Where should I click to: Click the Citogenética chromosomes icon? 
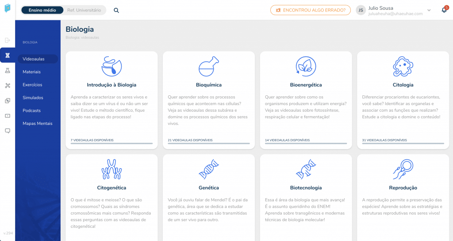[111, 169]
